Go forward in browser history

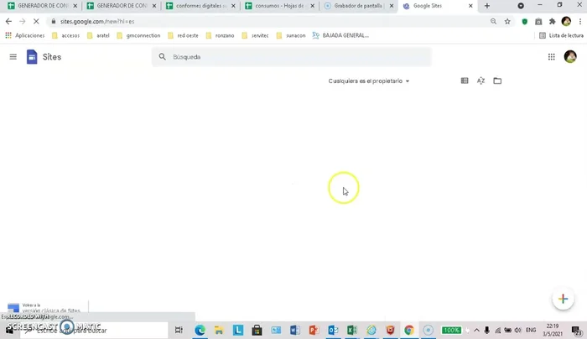(23, 22)
